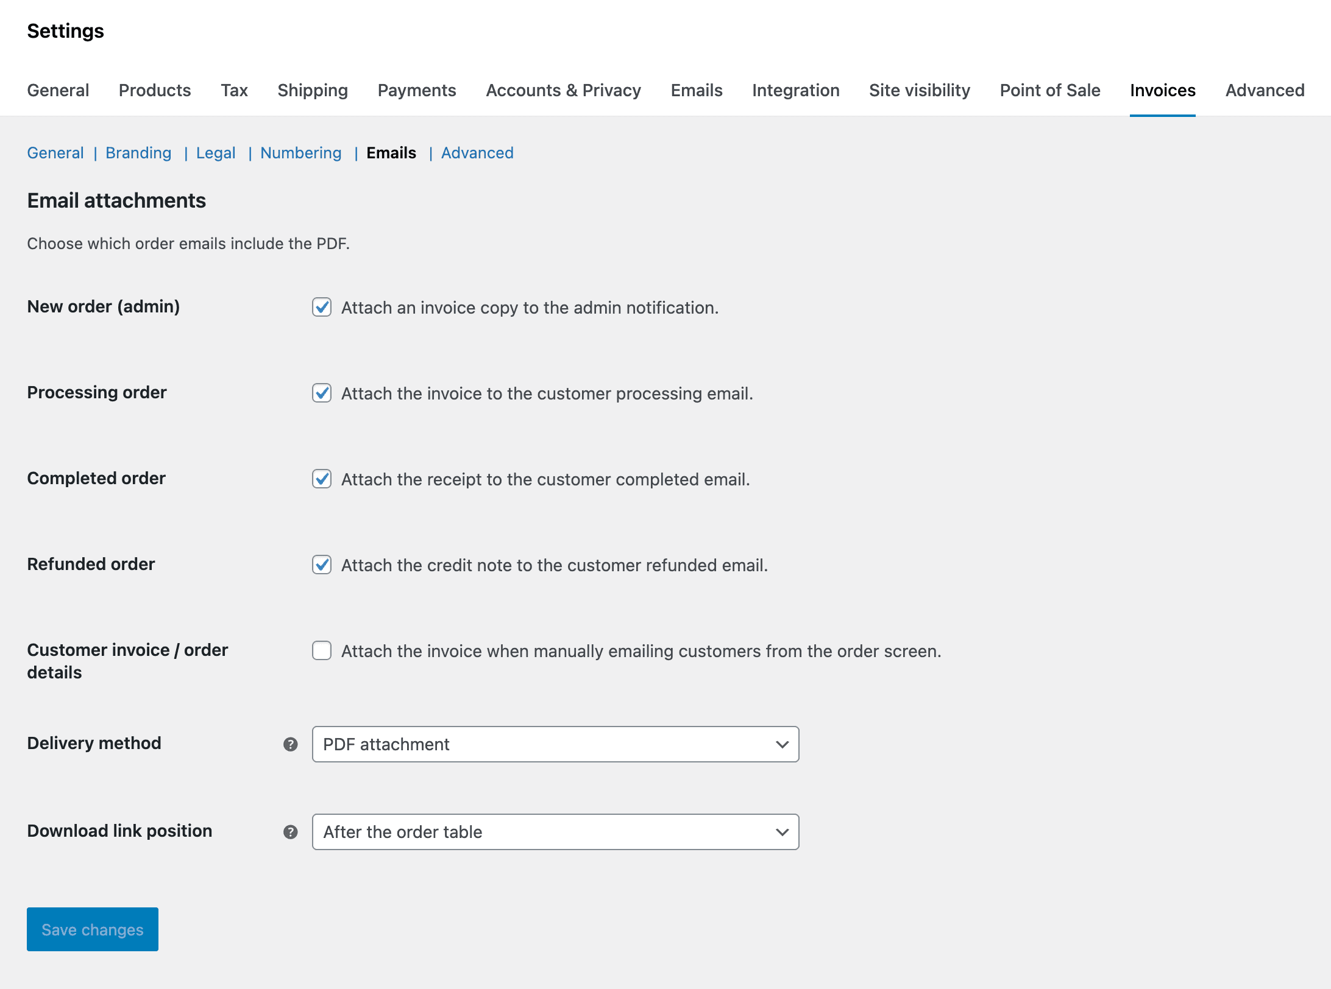The image size is (1331, 989).
Task: Click 'Attach an invoice copy to the admin notification.' label
Action: (x=530, y=308)
